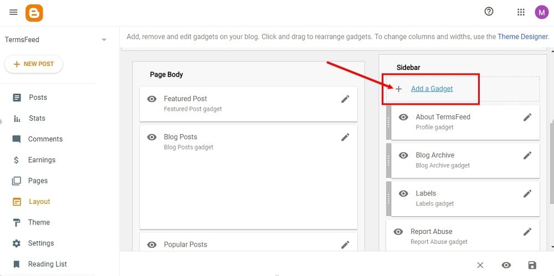
Task: Toggle visibility of Report Abuse gadget
Action: [x=398, y=232]
